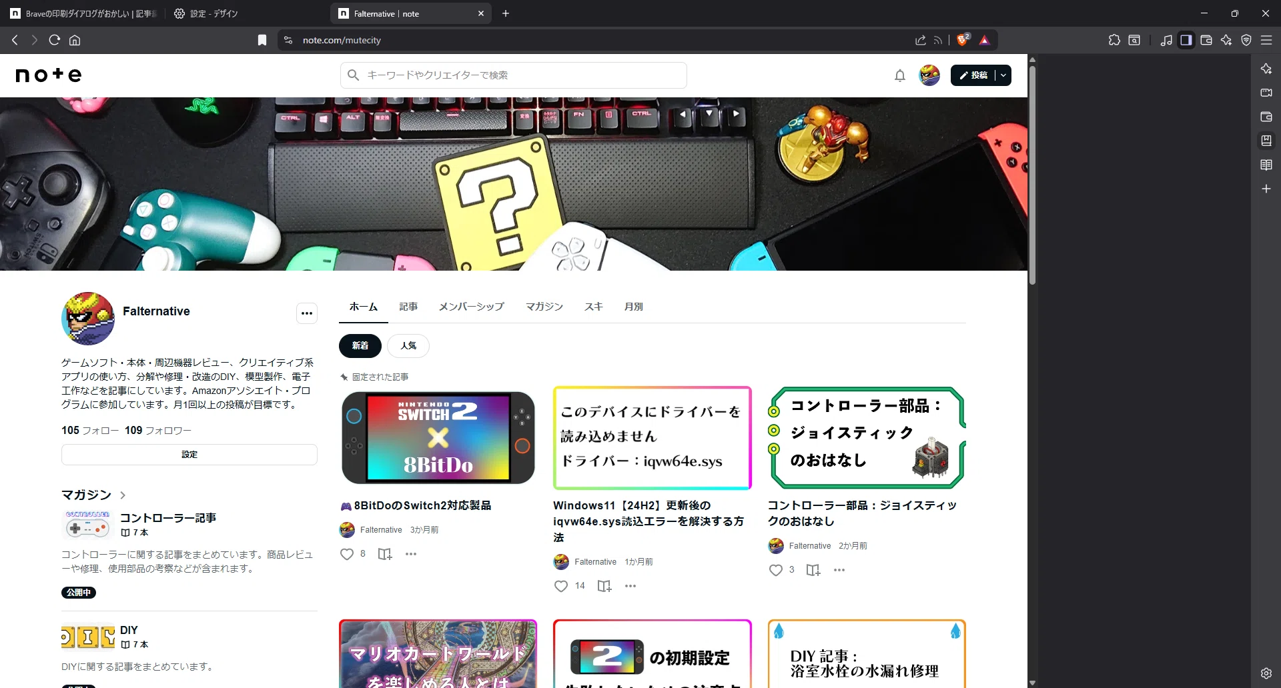Expand the dropdown arrow next to 投稿
The height and width of the screenshot is (688, 1281).
click(1003, 75)
